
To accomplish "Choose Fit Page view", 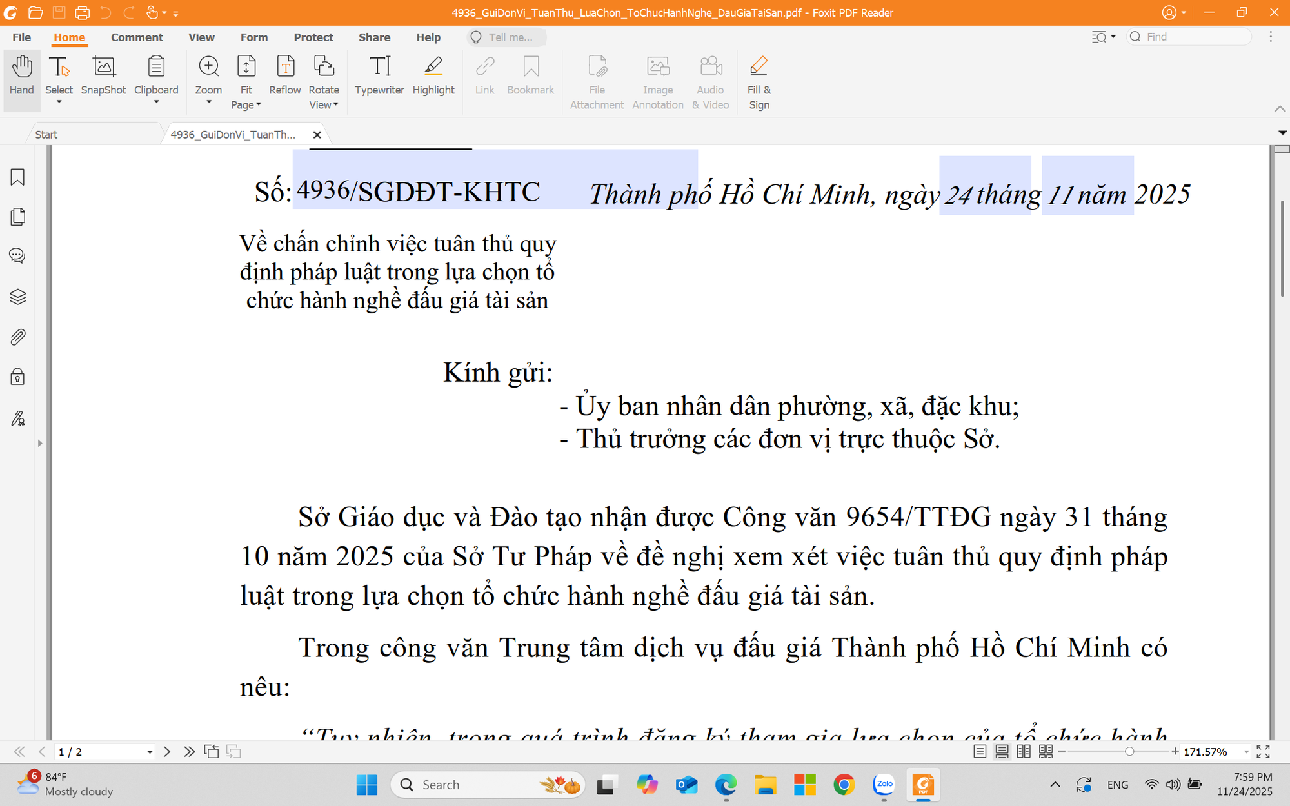I will (x=246, y=82).
